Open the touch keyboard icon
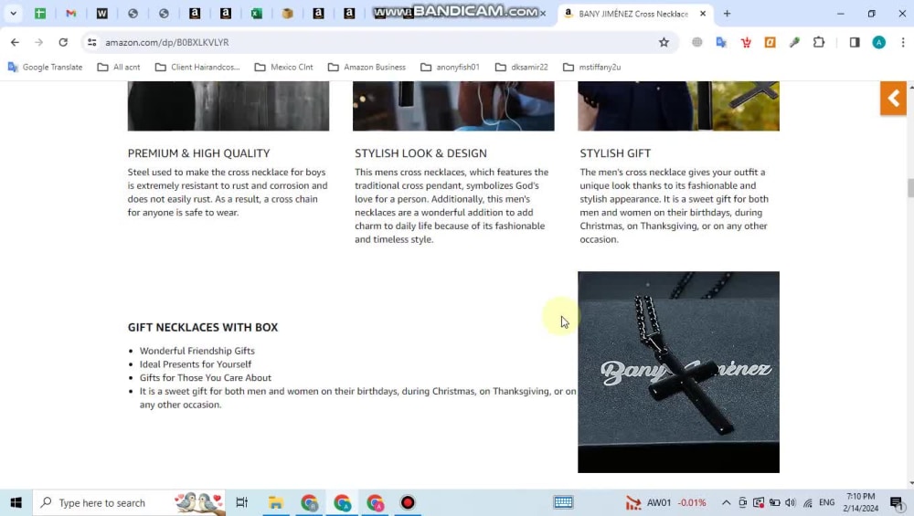 (563, 502)
